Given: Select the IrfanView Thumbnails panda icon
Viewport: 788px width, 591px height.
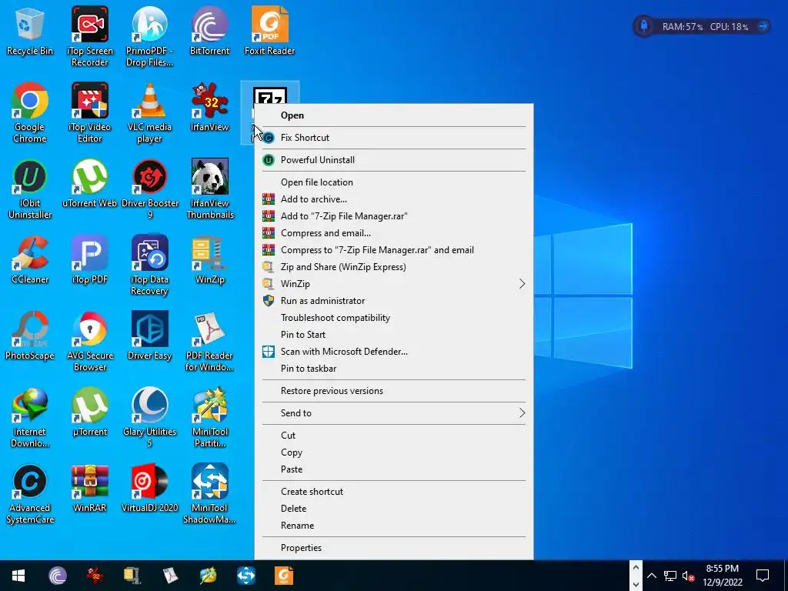Looking at the screenshot, I should 209,189.
